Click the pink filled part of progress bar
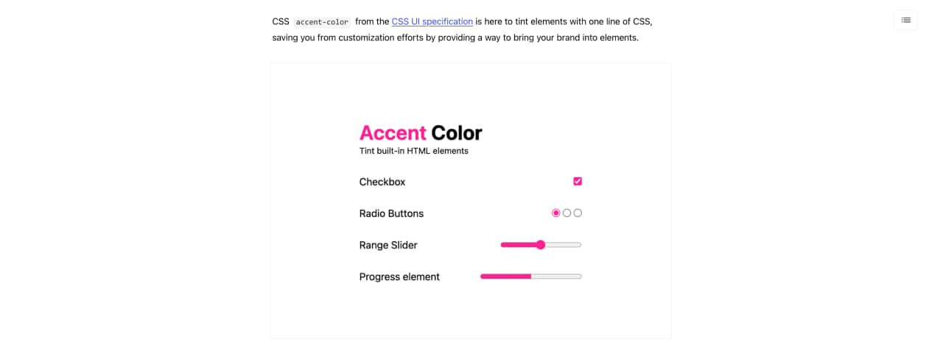 [505, 277]
